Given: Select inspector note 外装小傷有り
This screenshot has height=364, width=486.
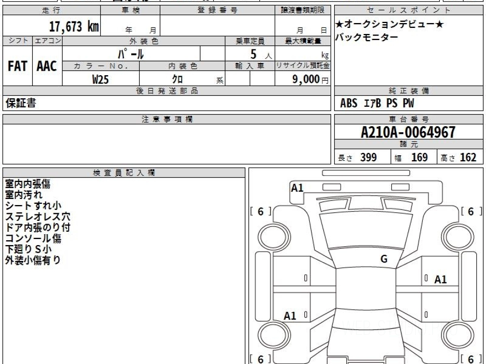Looking at the screenshot, I should point(33,260).
